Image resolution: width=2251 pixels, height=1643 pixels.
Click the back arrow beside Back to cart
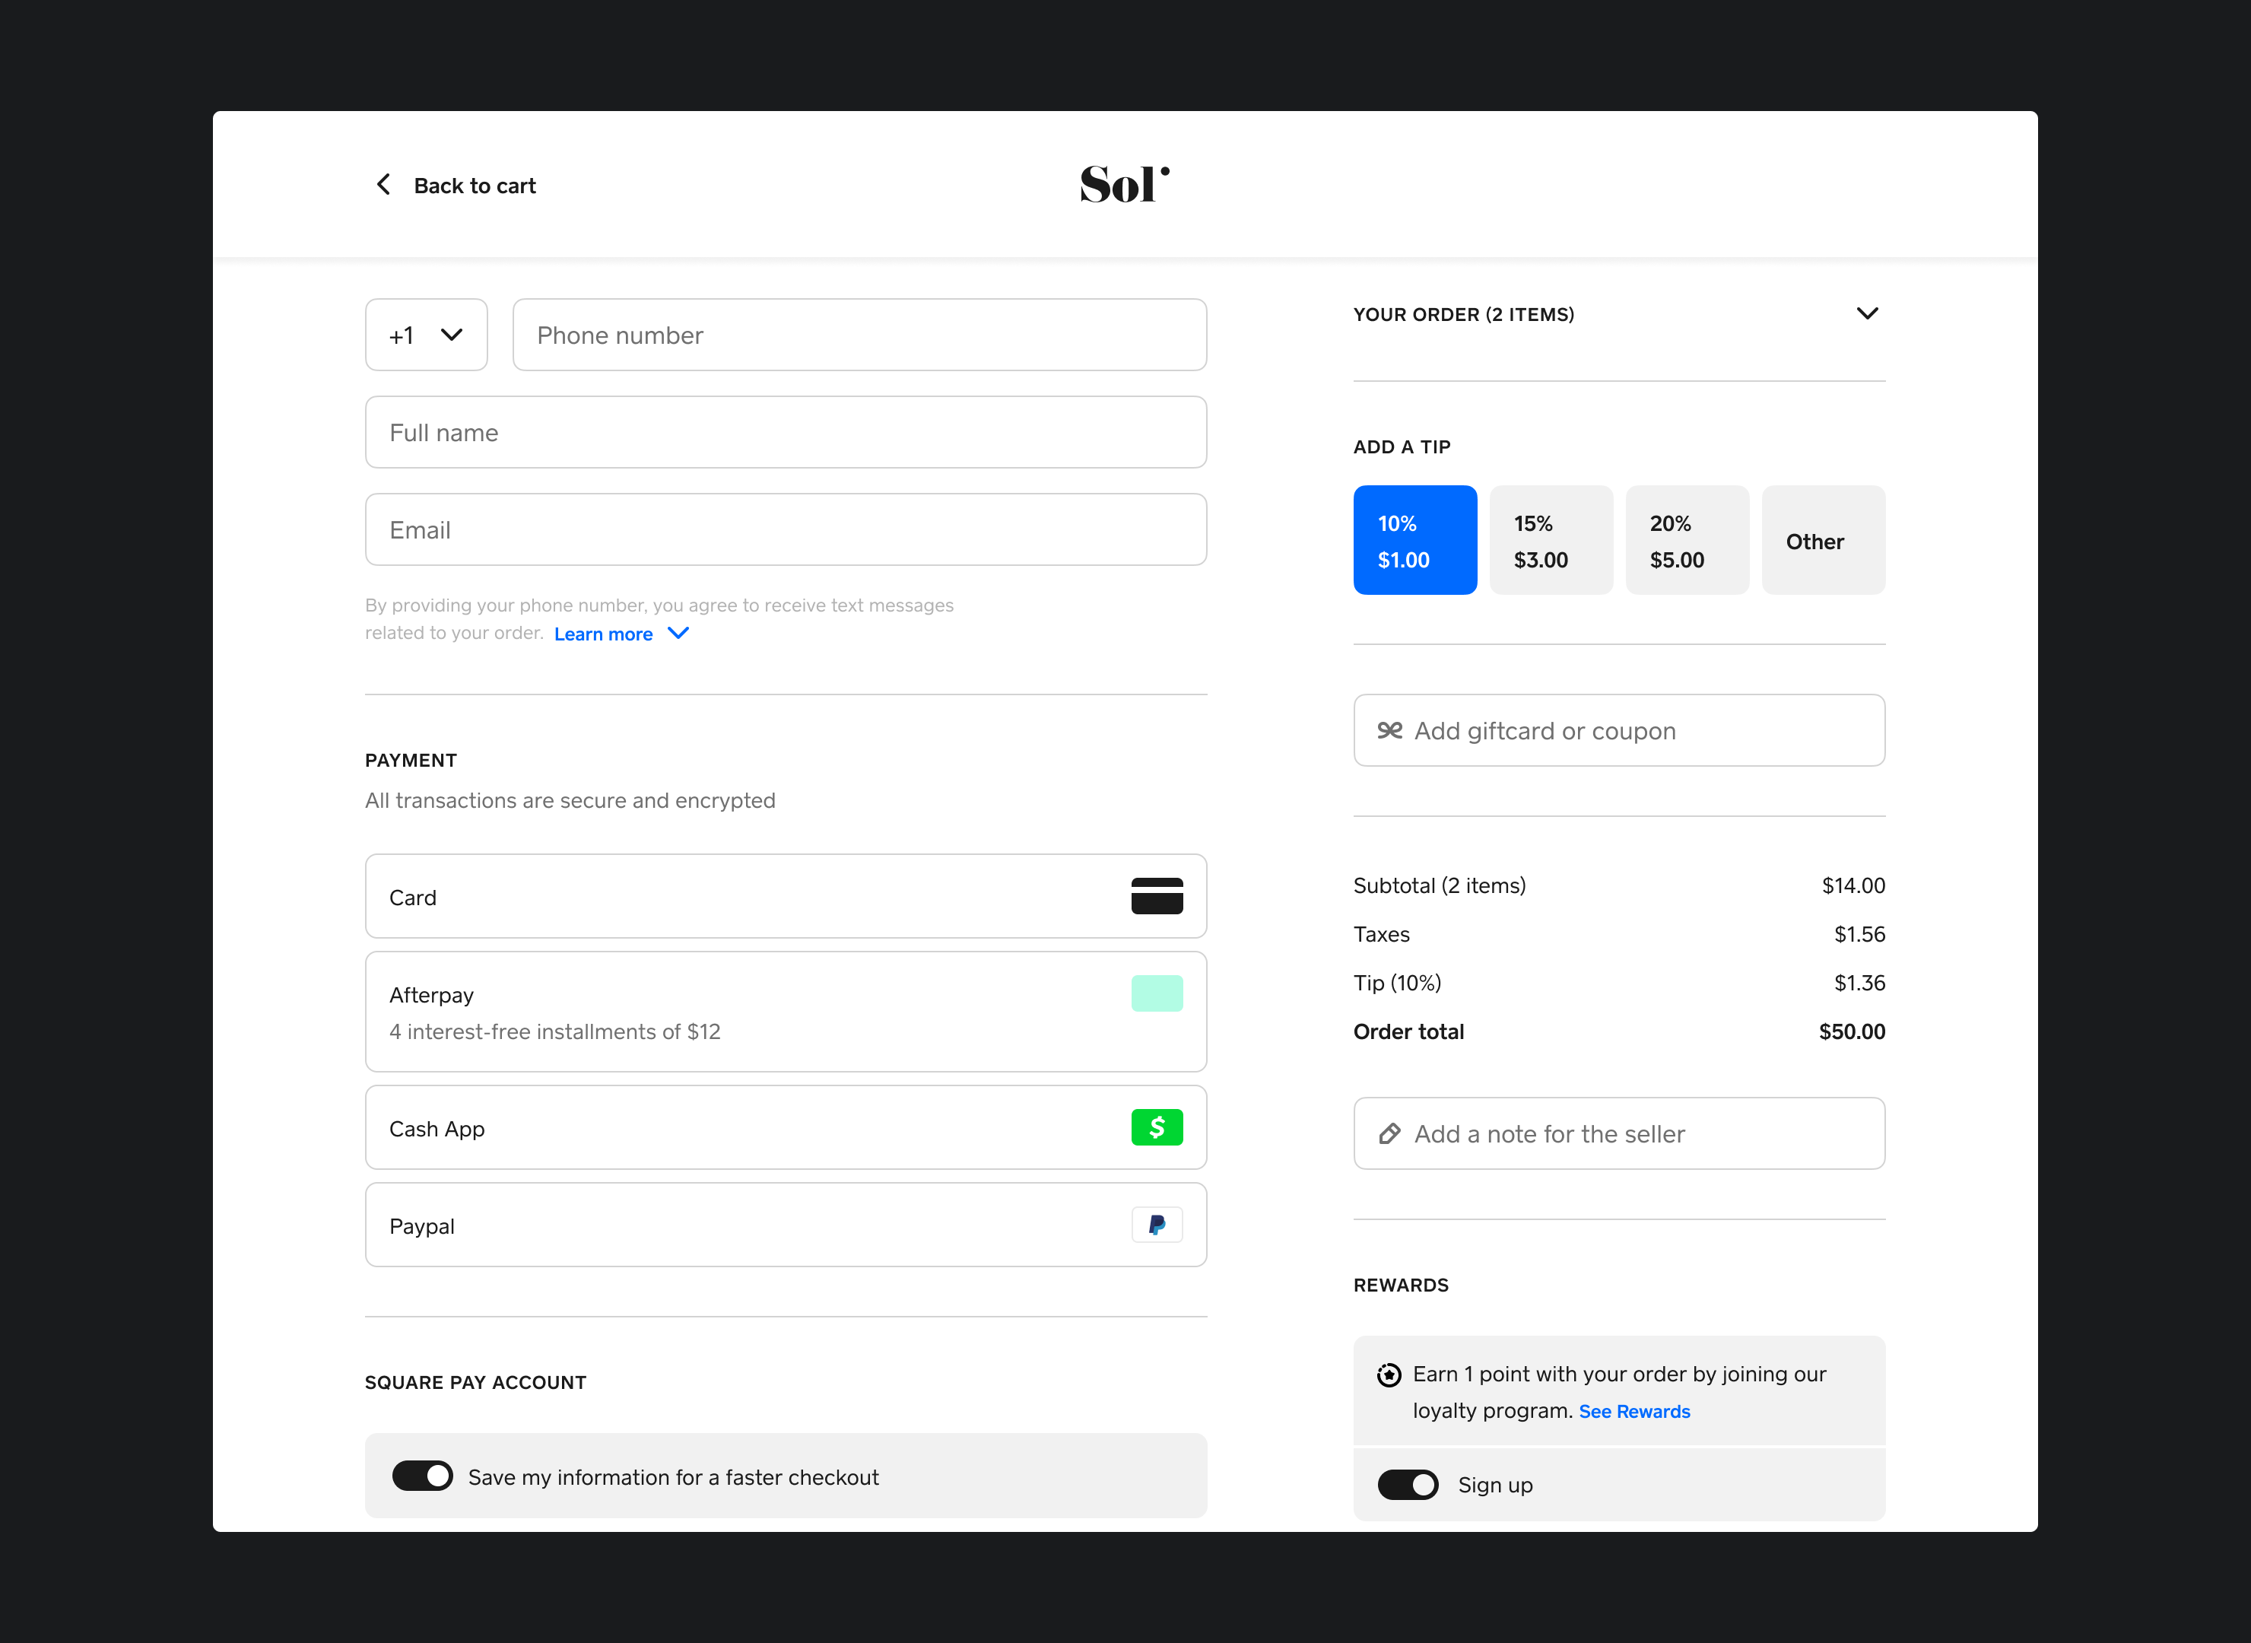tap(384, 184)
